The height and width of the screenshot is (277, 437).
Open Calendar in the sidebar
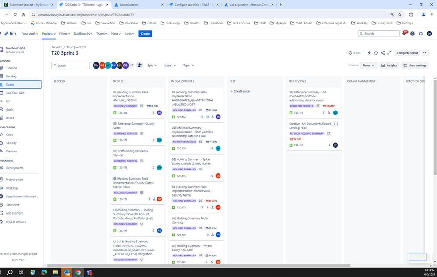(x=12, y=93)
